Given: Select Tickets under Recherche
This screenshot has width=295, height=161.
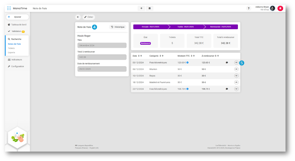Looking at the screenshot, I should 11,48.
